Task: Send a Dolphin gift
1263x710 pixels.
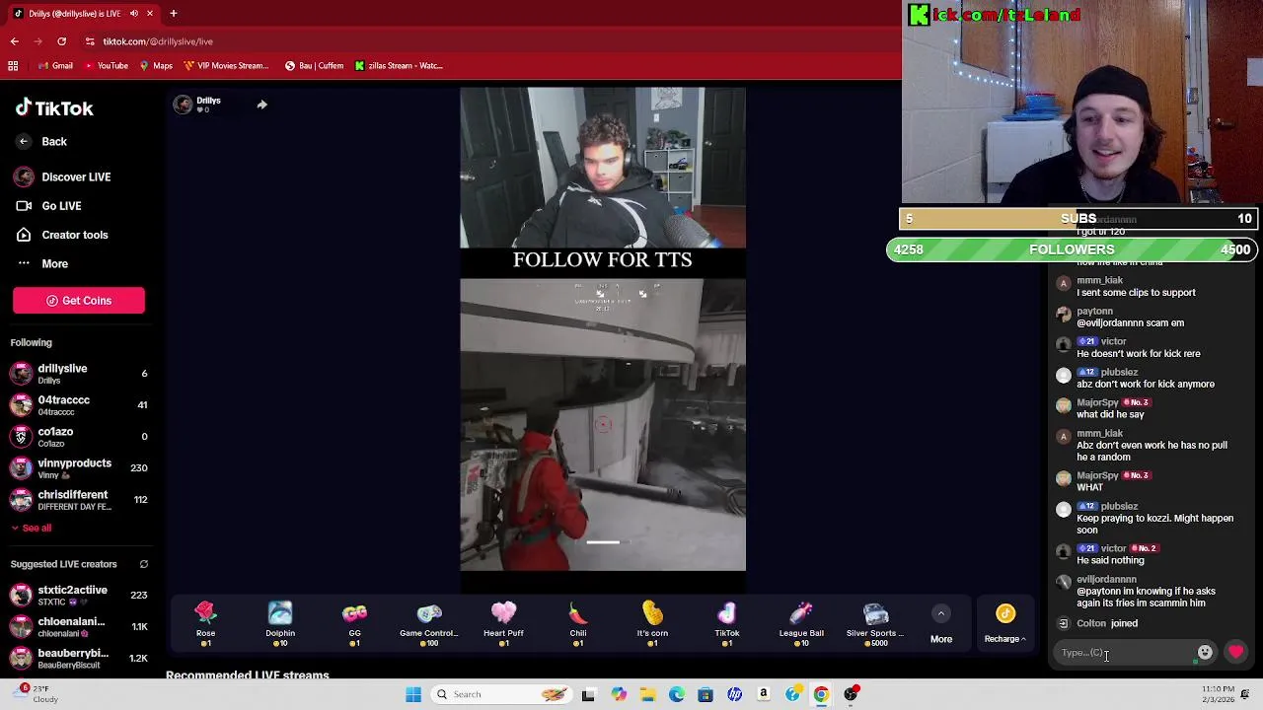Action: (x=280, y=624)
